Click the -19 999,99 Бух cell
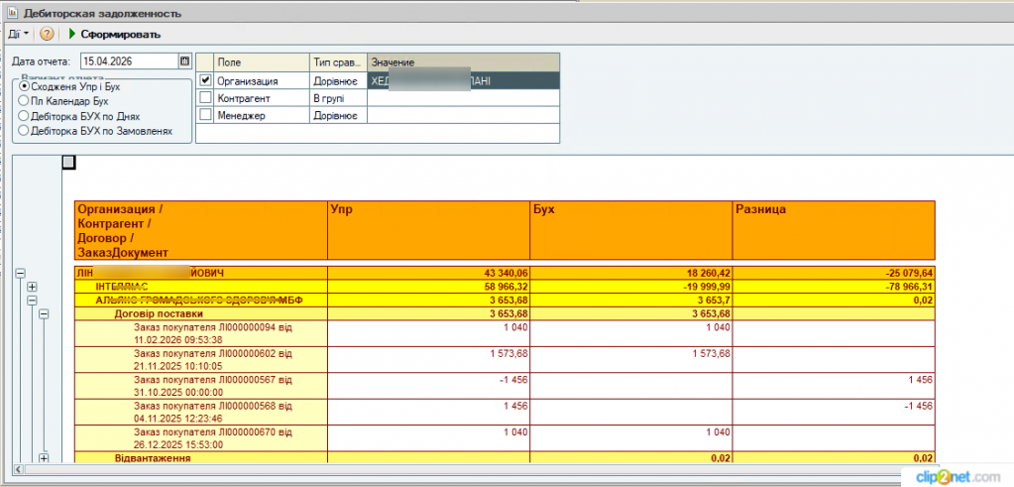This screenshot has width=1014, height=487. [630, 288]
